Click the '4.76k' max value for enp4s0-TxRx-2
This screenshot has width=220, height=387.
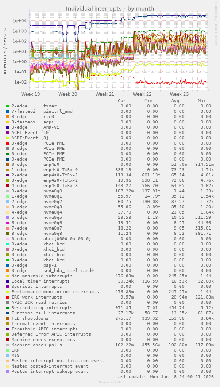tap(207, 180)
